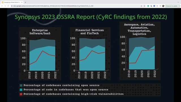Screen dimensions: 181x102
Task: Select the Navigating a Mined World tab
Action: click(x=12, y=2)
